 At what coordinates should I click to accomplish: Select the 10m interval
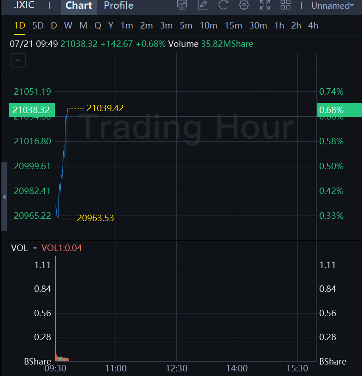coord(209,26)
